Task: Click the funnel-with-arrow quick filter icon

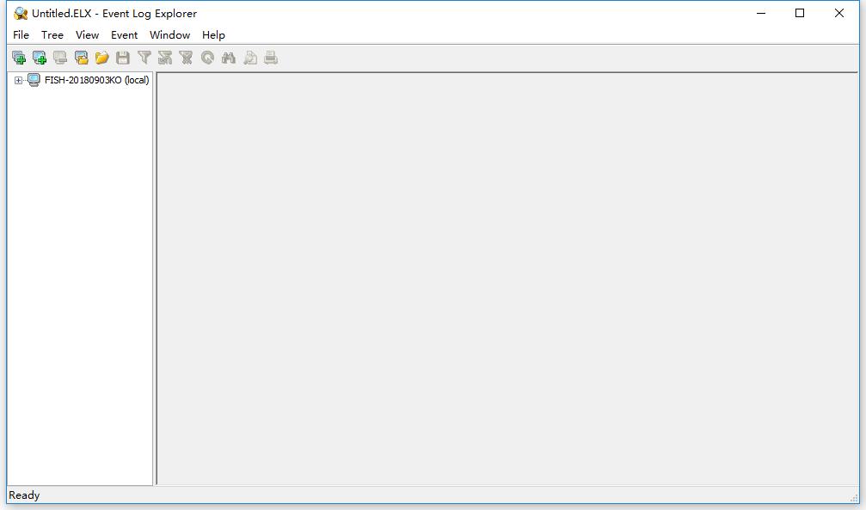Action: click(165, 58)
